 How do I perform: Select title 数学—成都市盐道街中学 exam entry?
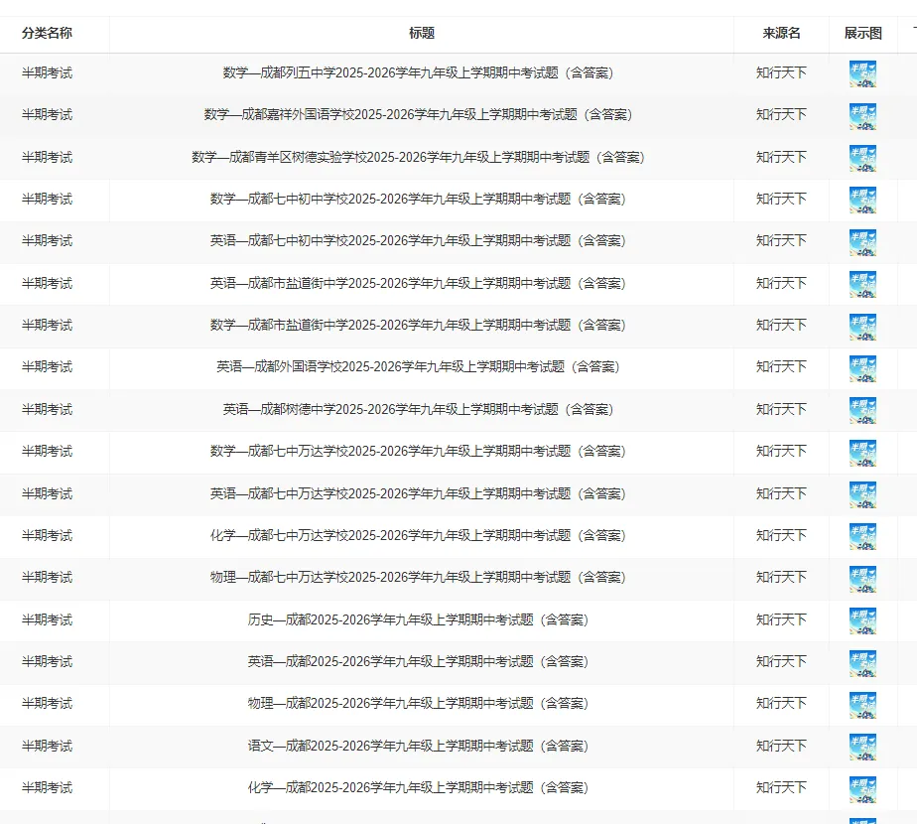pyautogui.click(x=418, y=325)
